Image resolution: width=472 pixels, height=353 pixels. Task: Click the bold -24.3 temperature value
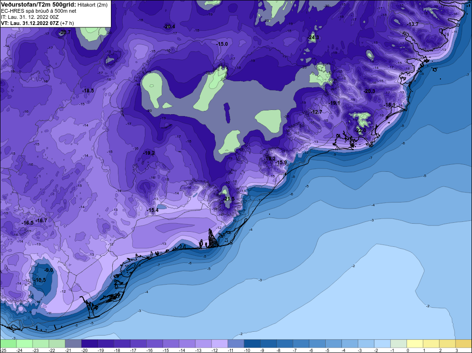313,38
